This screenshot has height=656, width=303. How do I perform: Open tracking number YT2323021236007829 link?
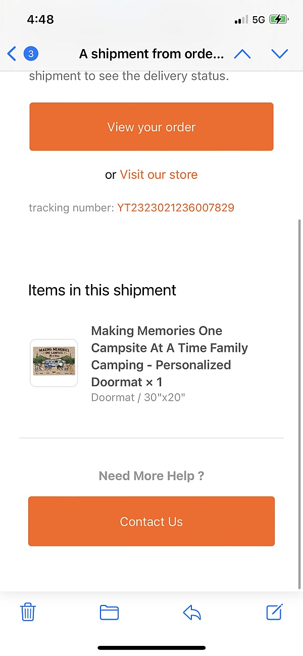(176, 208)
